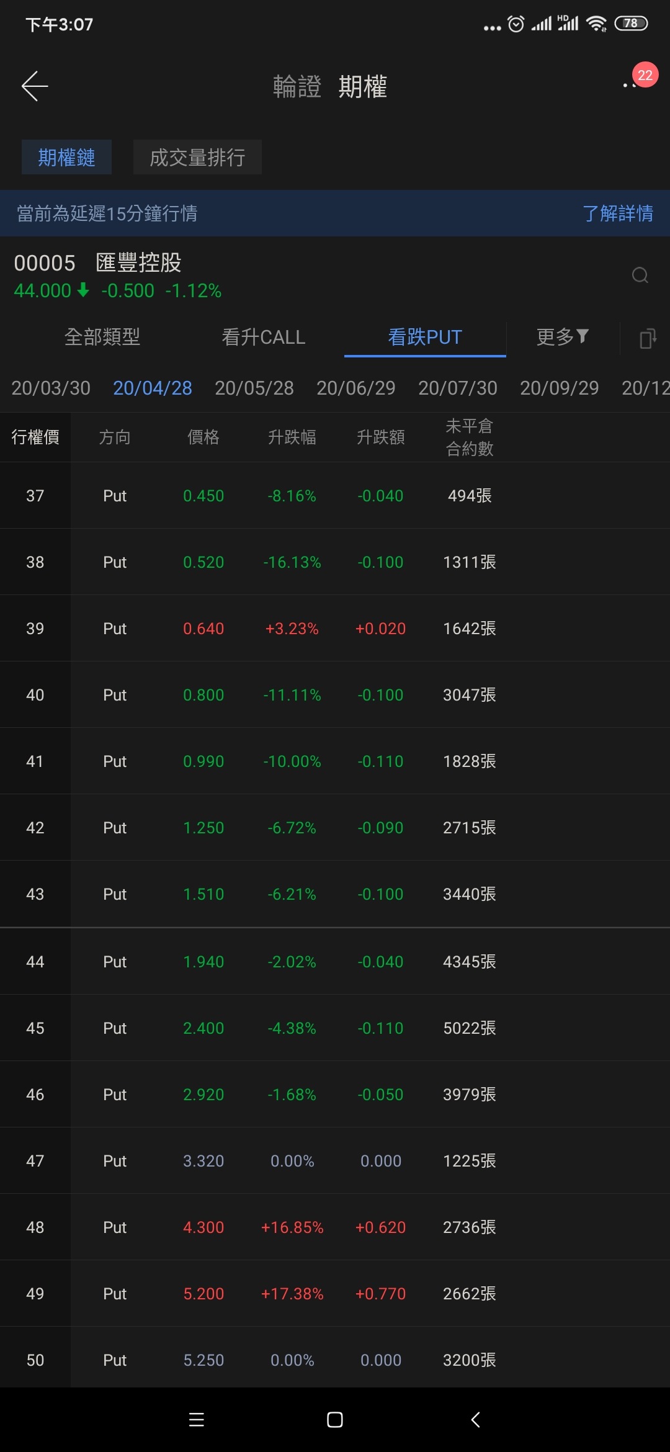The image size is (670, 1452).
Task: Select the 期權 tab in header
Action: coord(363,86)
